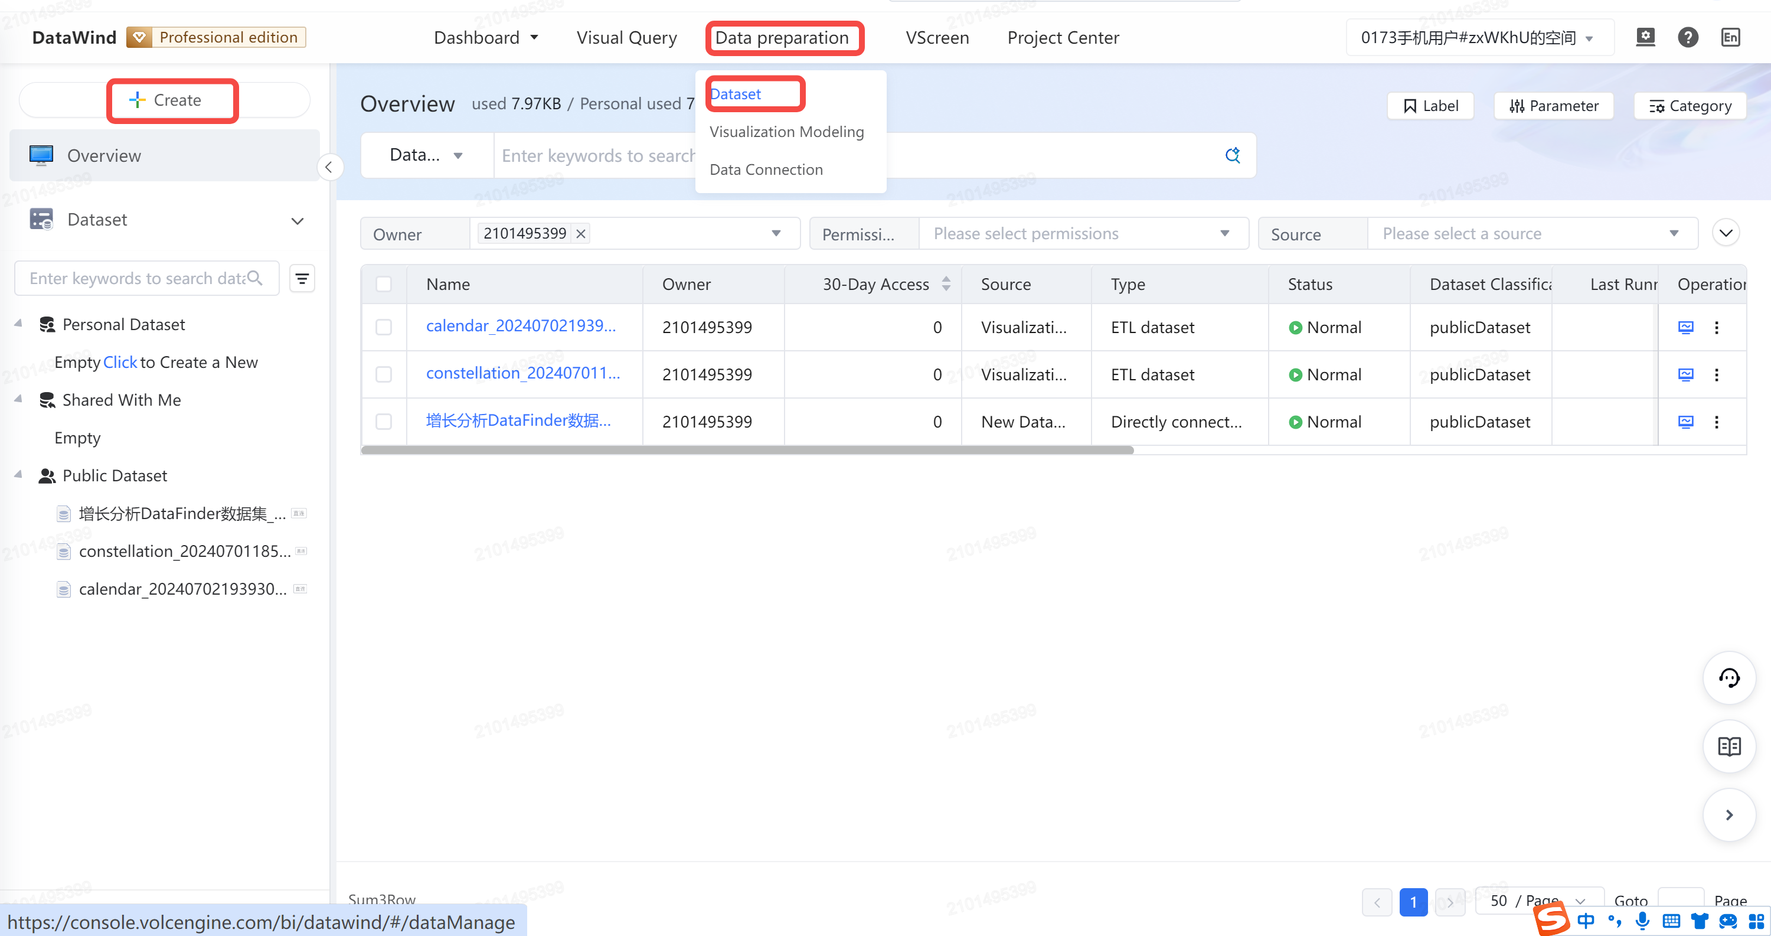Screen dimensions: 1771x936
Task: Open the system settings monitor icon
Action: pos(1645,37)
